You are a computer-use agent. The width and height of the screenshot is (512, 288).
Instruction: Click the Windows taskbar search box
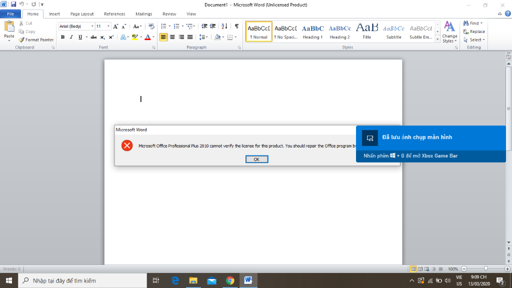pyautogui.click(x=82, y=280)
